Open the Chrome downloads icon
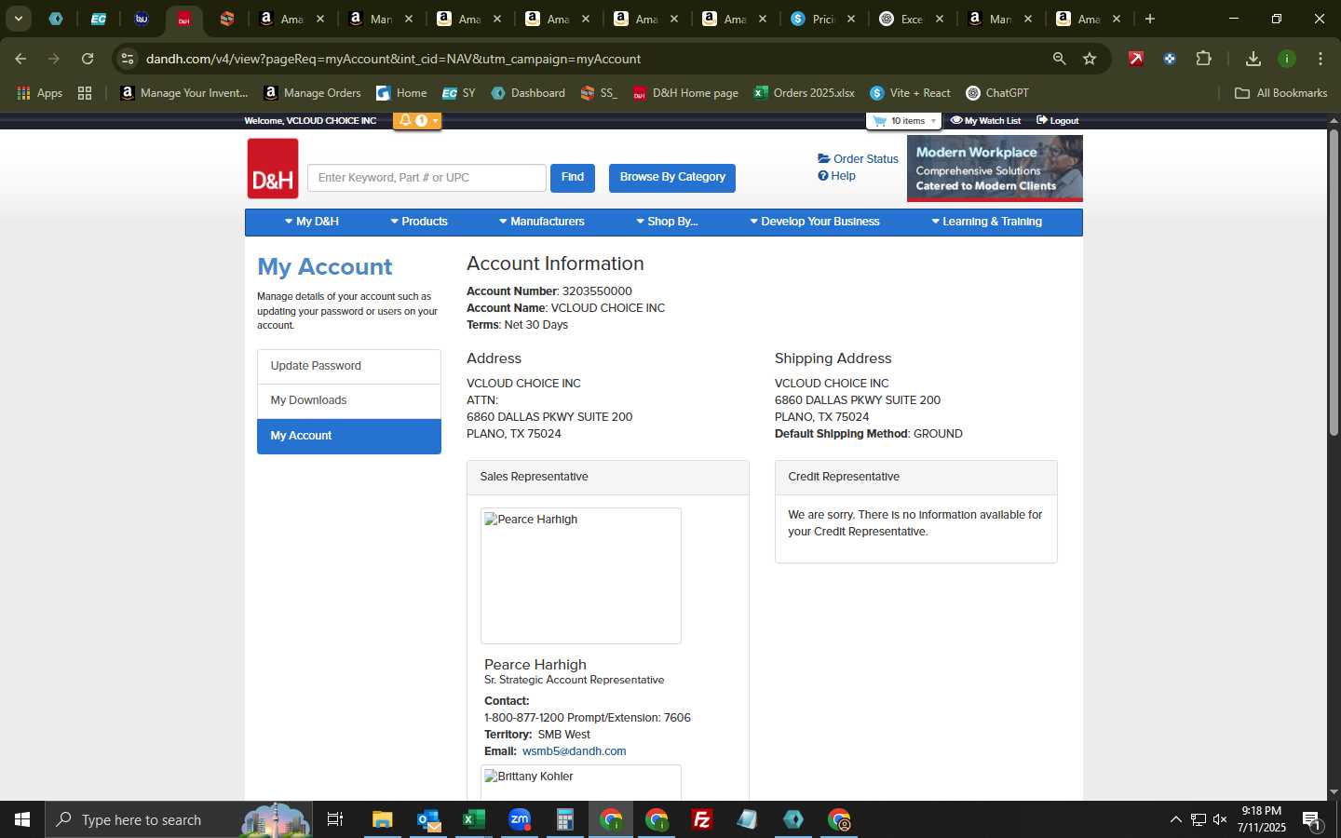1341x838 pixels. click(1253, 59)
